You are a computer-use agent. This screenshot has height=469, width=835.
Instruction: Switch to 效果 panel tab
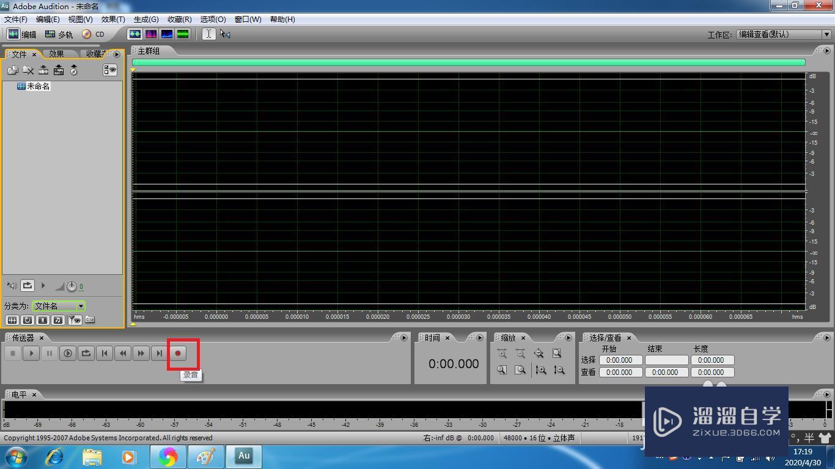pos(57,54)
